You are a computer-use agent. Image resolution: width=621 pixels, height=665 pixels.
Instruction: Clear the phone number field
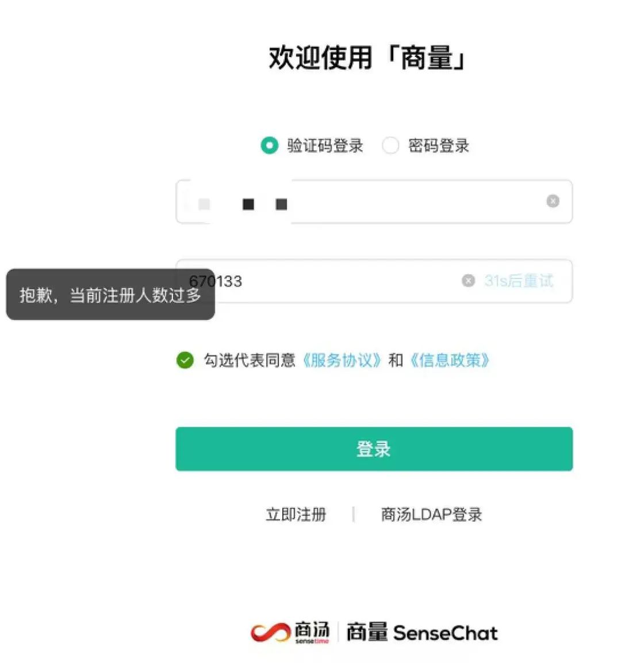pos(553,201)
